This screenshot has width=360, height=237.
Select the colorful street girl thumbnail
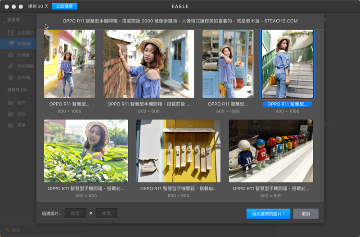tap(69, 64)
